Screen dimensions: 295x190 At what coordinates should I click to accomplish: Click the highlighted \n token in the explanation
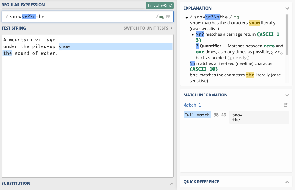(193, 63)
